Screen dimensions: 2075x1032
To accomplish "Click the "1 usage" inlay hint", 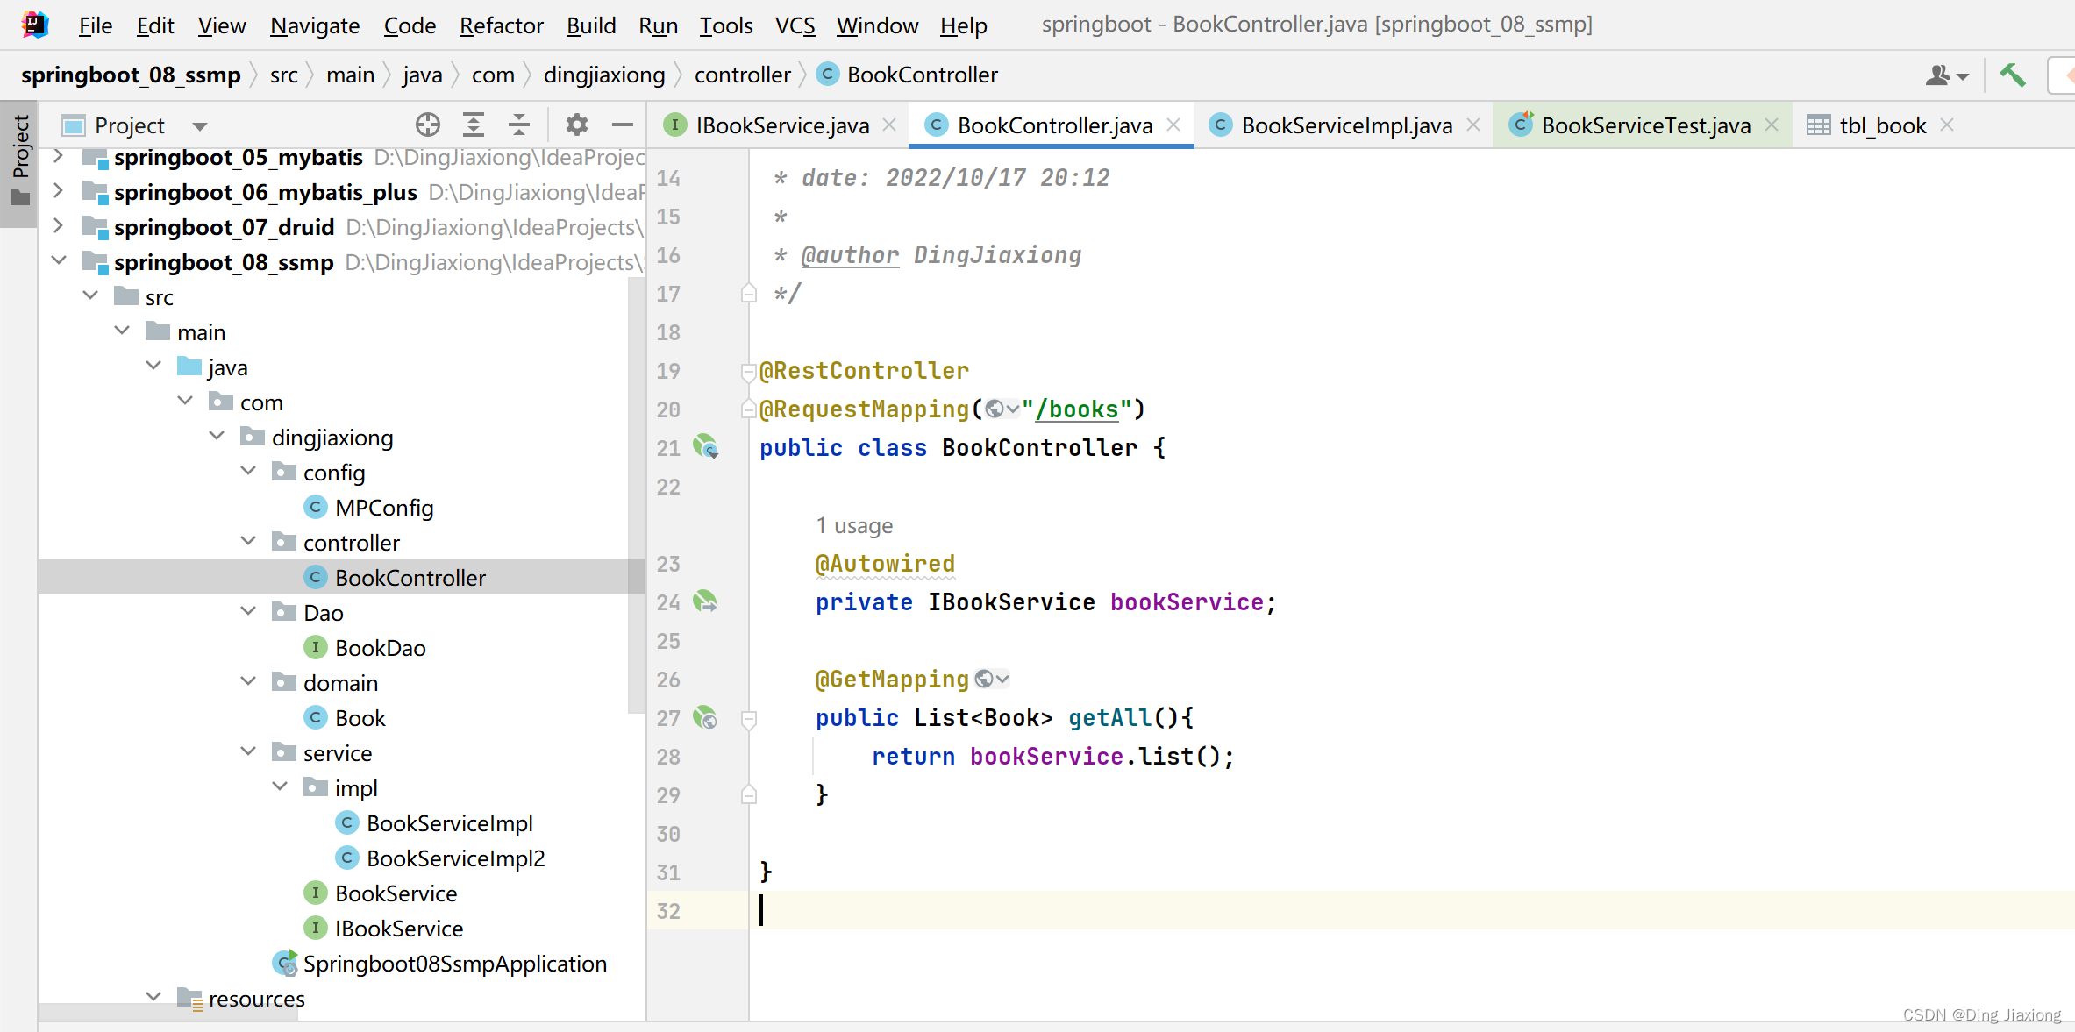I will [854, 525].
